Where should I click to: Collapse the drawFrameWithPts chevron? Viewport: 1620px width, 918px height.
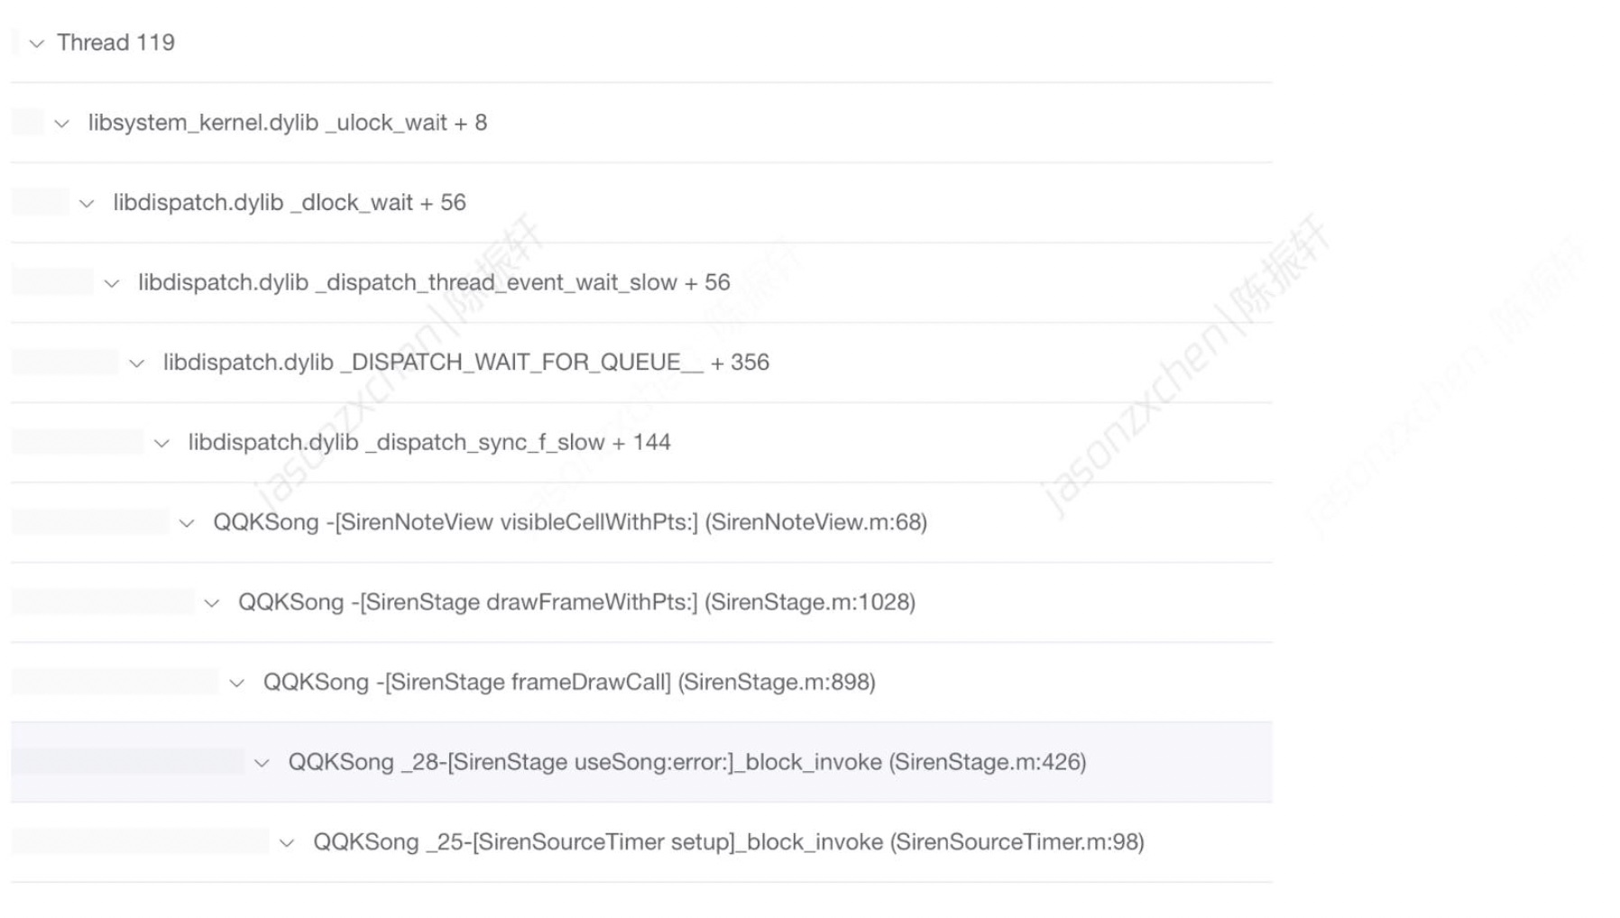tap(212, 603)
